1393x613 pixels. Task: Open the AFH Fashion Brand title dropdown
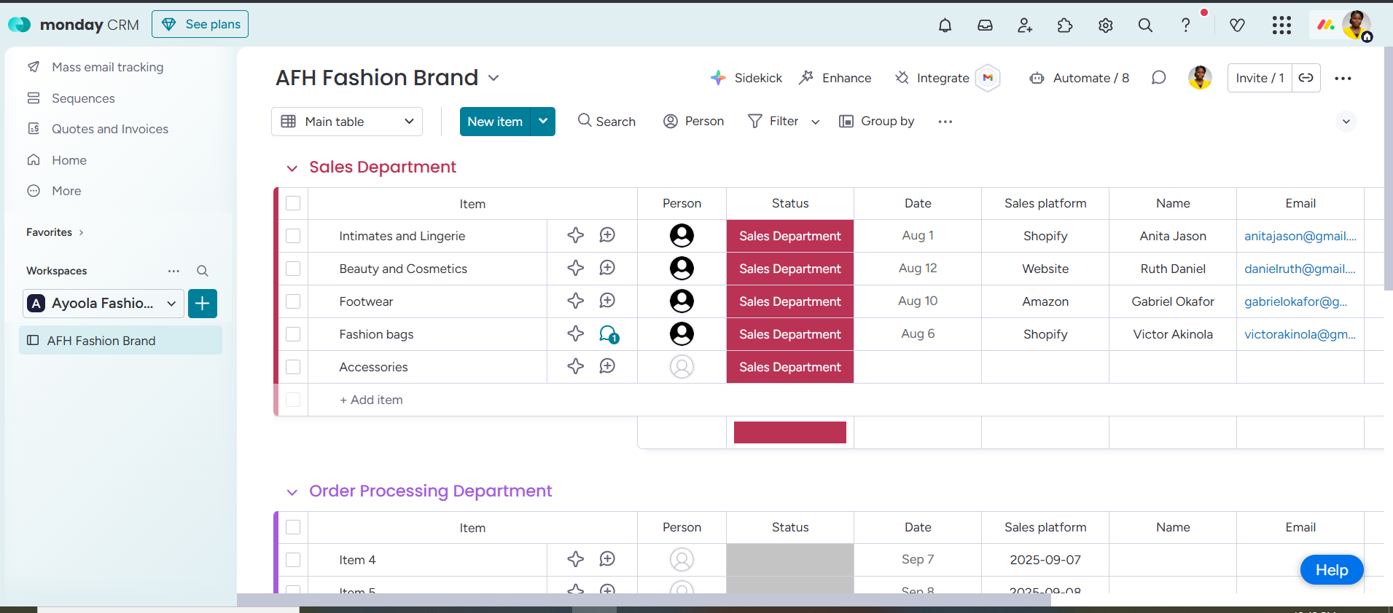pos(493,78)
